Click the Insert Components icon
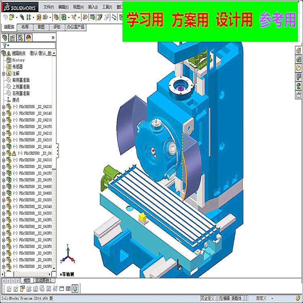 point(12,17)
